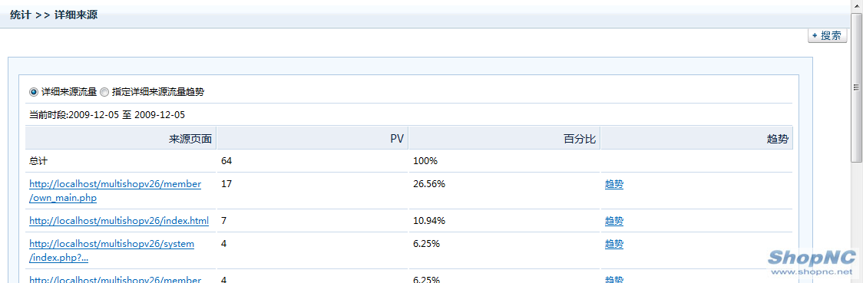
Task: Click the 来源页面 column header
Action: (x=121, y=139)
